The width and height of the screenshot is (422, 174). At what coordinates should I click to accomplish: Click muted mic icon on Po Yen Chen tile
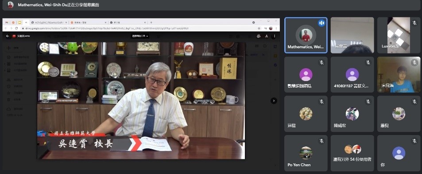(x=321, y=141)
